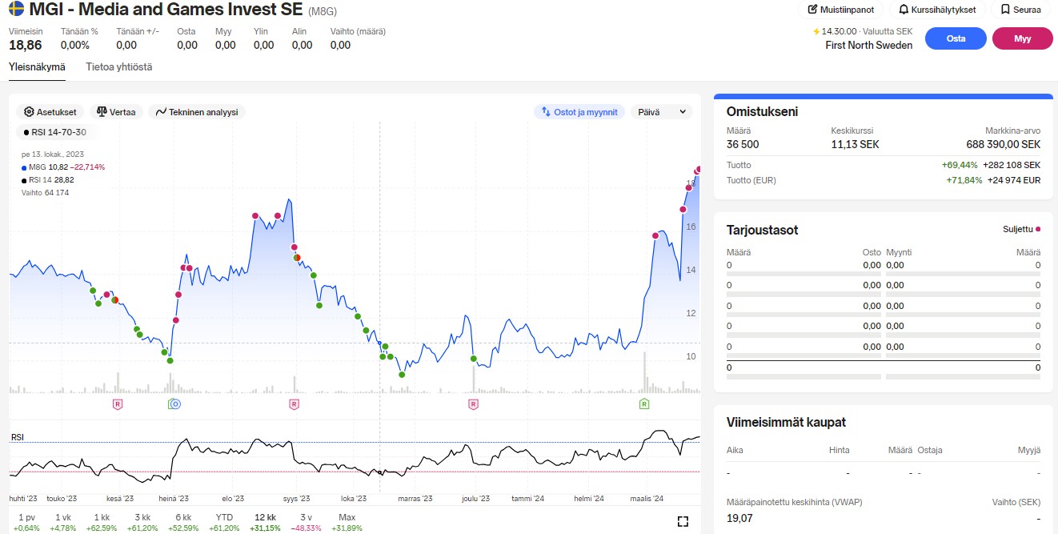This screenshot has width=1058, height=534.
Task: Click the black RSI 14 legend dot
Action: coord(24,180)
